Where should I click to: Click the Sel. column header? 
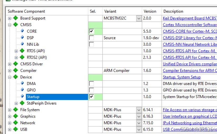(95, 11)
